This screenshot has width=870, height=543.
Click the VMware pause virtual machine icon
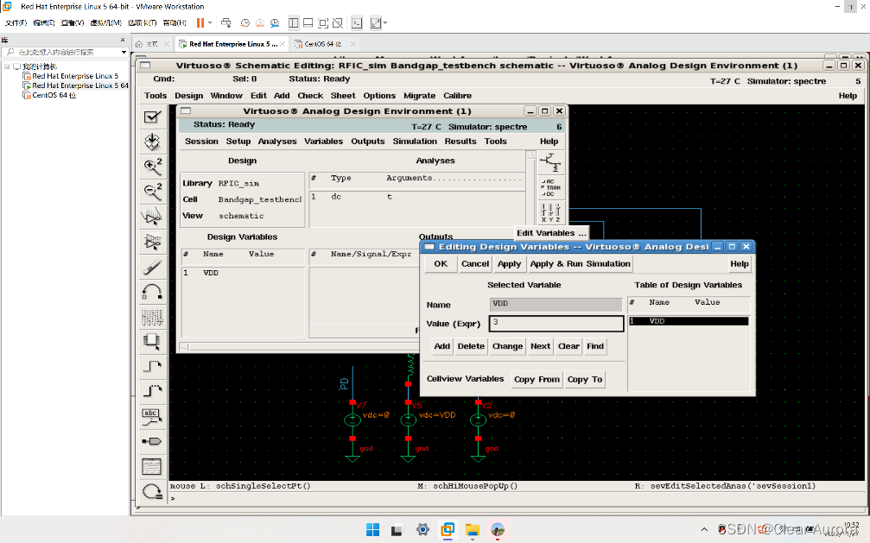coord(200,22)
